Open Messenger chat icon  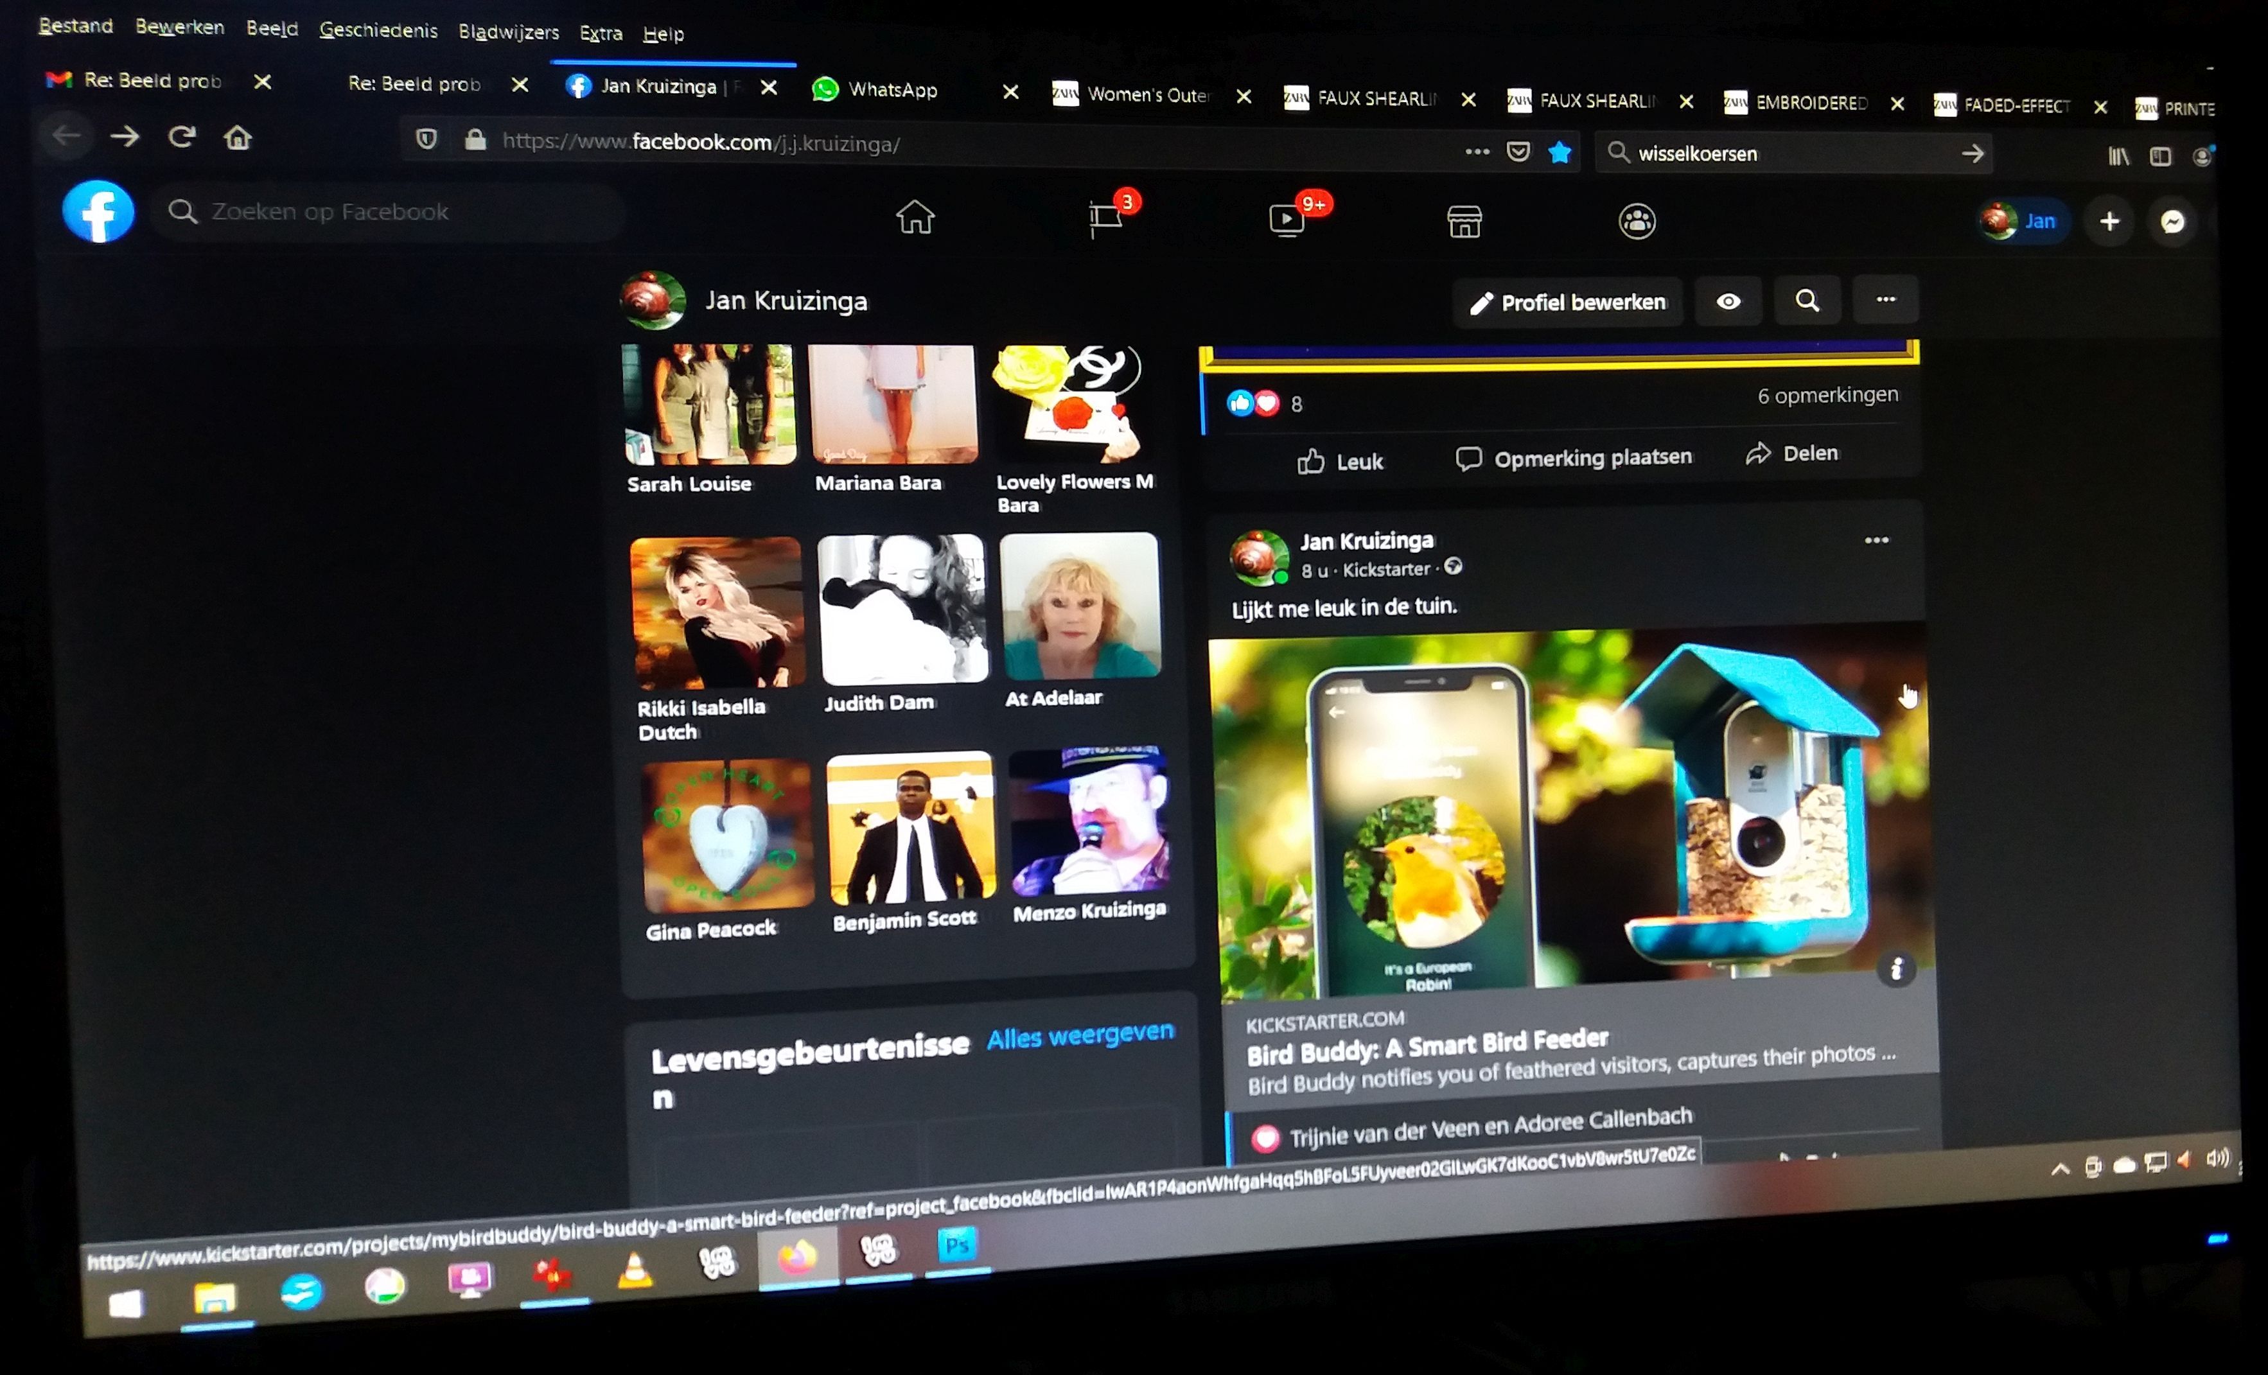2172,222
